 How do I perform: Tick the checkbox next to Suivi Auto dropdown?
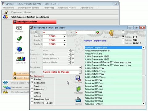click(x=73, y=51)
